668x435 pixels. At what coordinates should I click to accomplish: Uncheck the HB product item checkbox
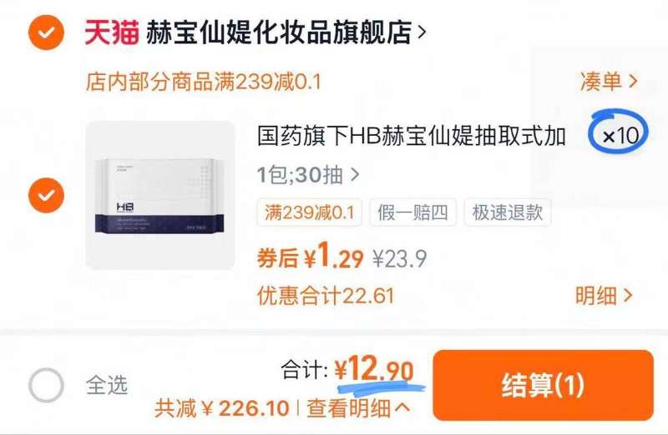pyautogui.click(x=46, y=195)
